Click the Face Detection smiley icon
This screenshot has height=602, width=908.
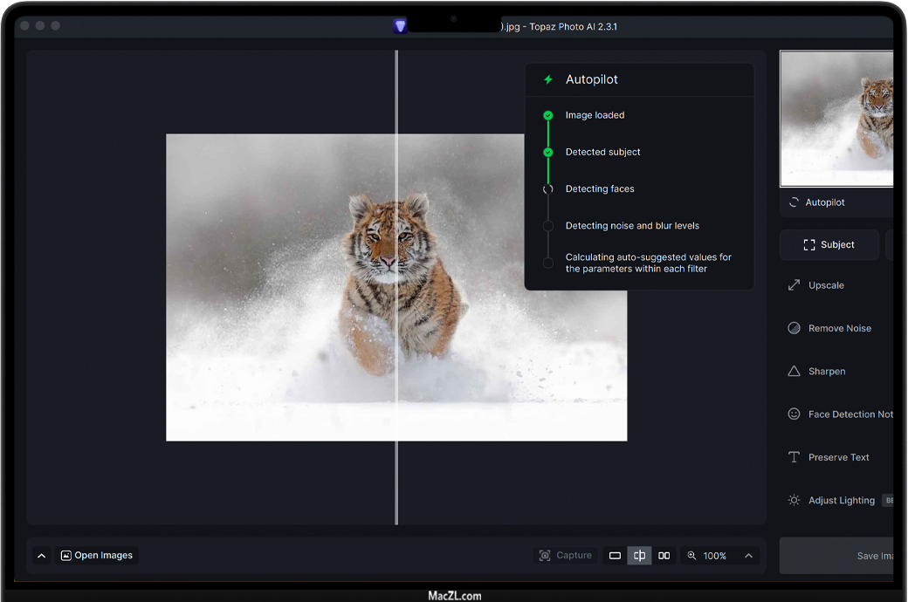coord(794,414)
